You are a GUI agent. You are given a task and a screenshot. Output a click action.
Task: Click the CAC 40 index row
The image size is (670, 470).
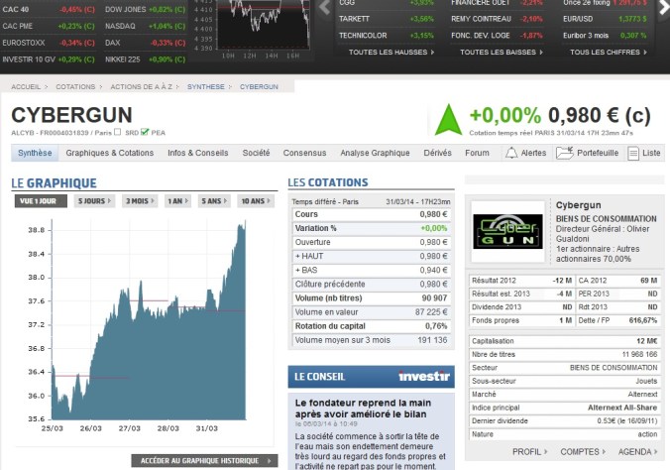click(x=49, y=9)
